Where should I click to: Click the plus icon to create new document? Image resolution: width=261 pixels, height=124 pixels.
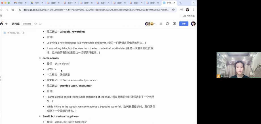pyautogui.click(x=6, y=24)
